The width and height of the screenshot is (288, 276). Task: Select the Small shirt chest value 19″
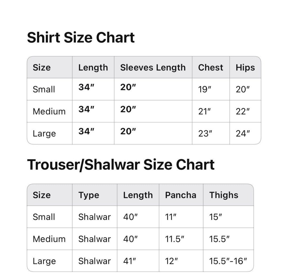pos(205,89)
